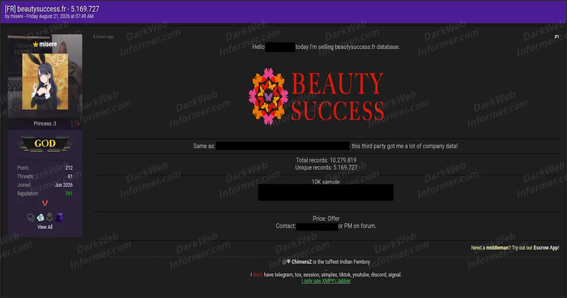The width and height of the screenshot is (567, 298).
Task: Click the GOD rank badge
Action: [x=45, y=143]
